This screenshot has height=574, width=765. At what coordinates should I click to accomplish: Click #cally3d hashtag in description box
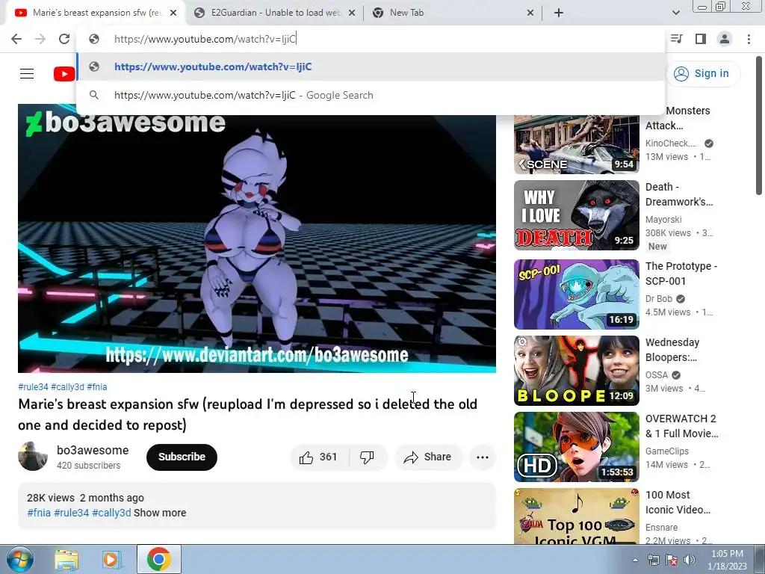pos(112,513)
